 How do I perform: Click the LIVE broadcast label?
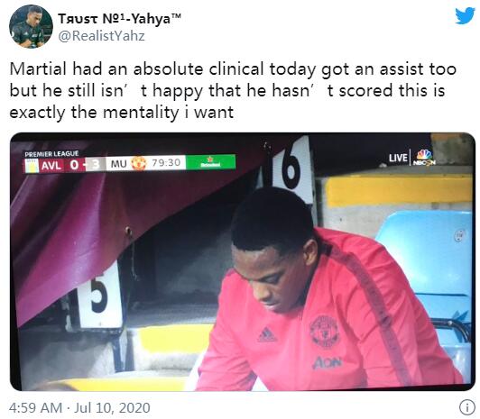[x=398, y=158]
